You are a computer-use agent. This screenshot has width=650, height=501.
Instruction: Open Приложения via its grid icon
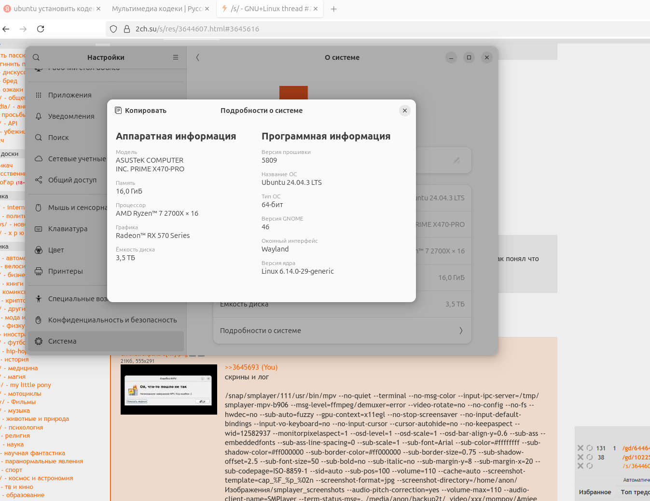(x=39, y=95)
